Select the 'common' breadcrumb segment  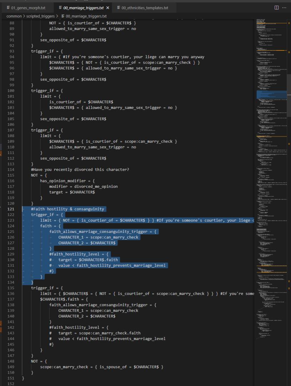[14, 16]
